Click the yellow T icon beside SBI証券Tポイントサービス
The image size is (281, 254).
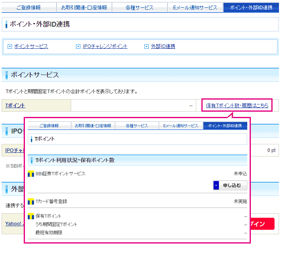point(31,174)
